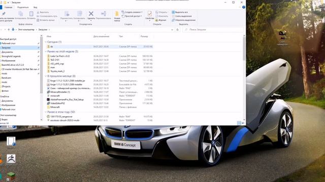The height and width of the screenshot is (182, 325).
Task: Click the Copy icon in ribbon
Action: (x=20, y=14)
